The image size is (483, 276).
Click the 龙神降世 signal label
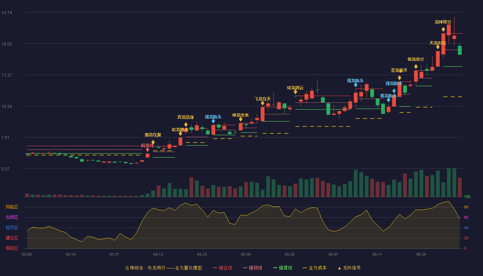pyautogui.click(x=443, y=22)
